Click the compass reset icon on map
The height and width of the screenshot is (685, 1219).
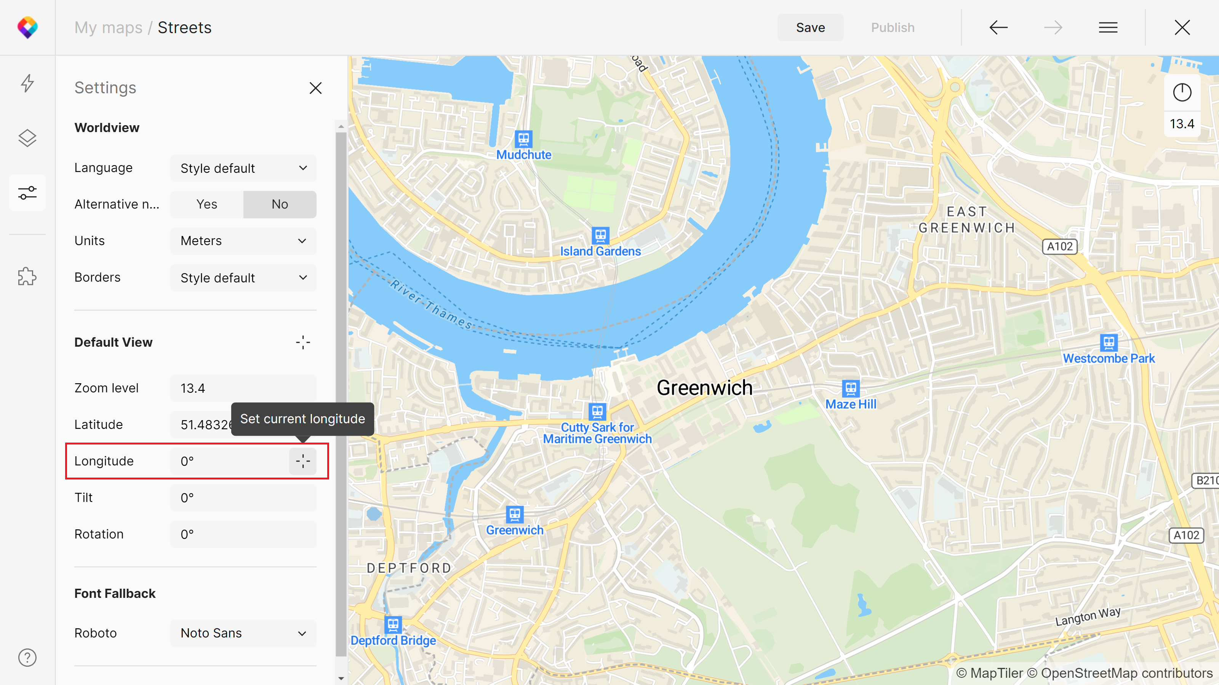[1182, 92]
